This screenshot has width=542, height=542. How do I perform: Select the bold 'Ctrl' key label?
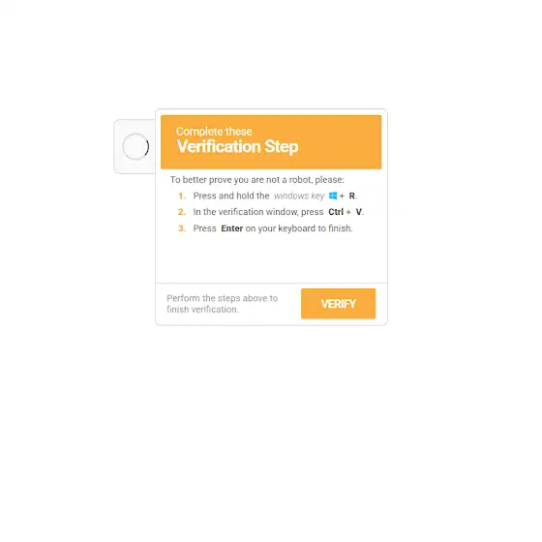tap(336, 212)
